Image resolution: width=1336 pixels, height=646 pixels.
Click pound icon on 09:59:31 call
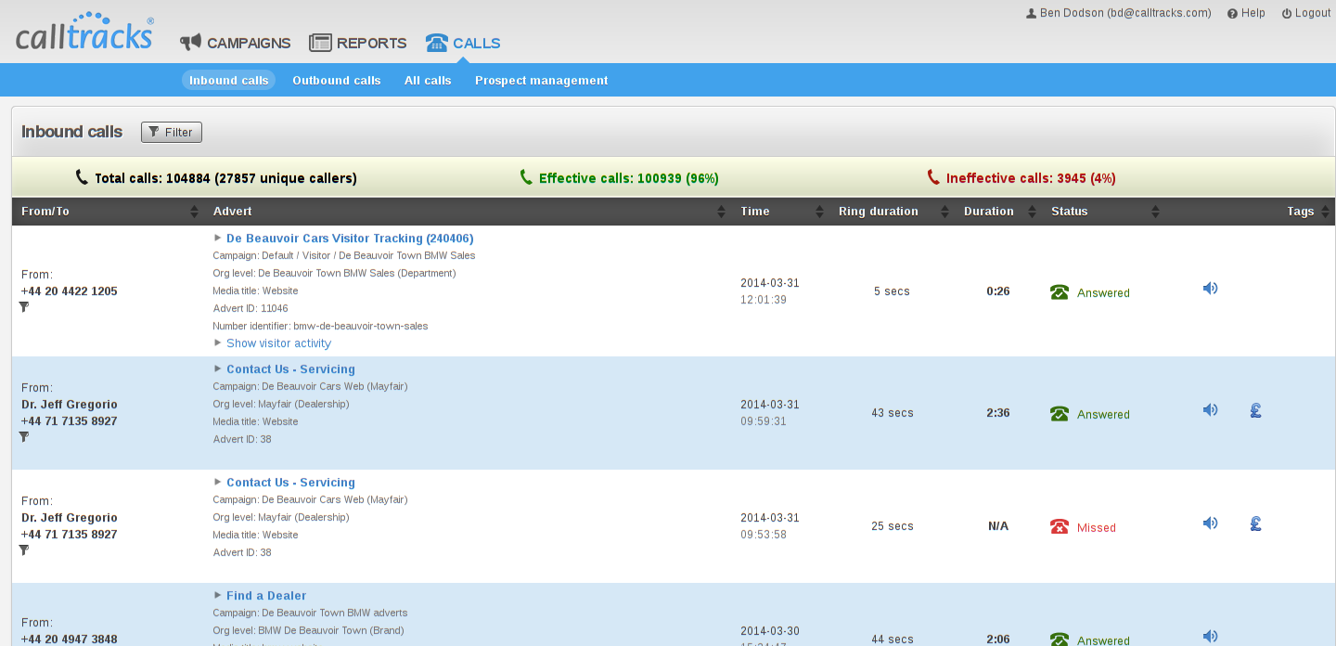[1255, 410]
